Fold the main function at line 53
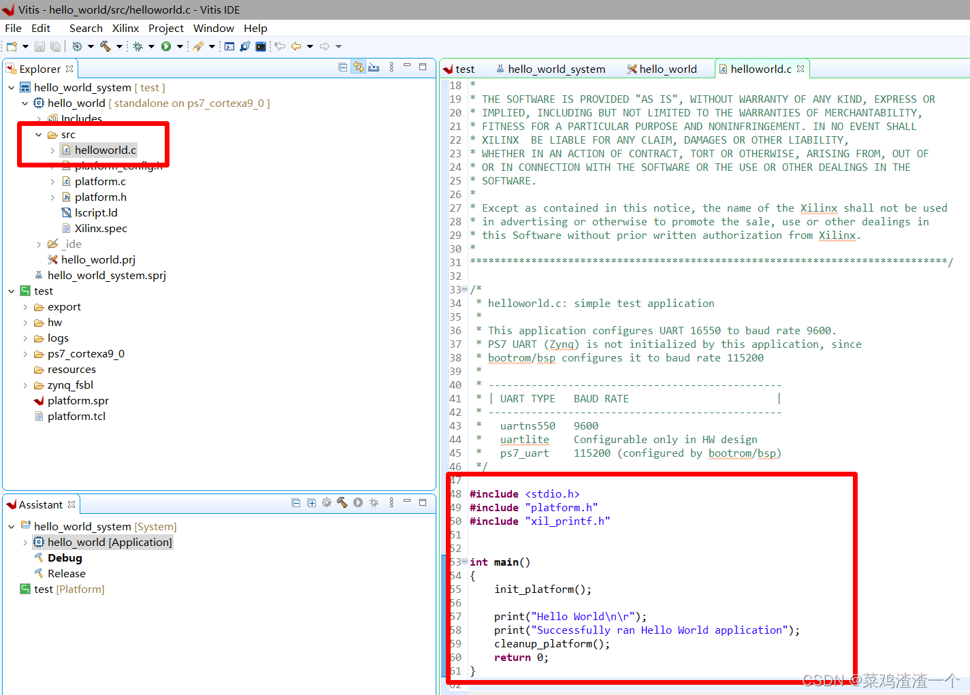Screen dimensions: 970x695 [x=465, y=562]
